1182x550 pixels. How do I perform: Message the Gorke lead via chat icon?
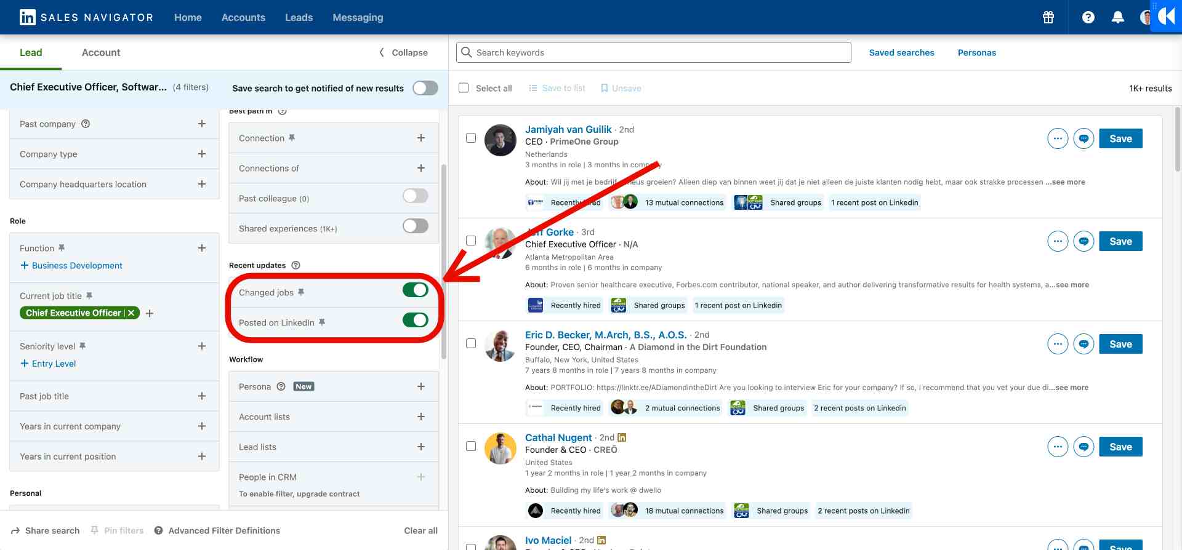[1083, 241]
